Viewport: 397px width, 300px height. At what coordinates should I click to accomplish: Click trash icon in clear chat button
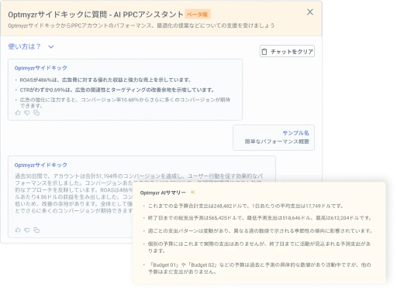[x=264, y=52]
